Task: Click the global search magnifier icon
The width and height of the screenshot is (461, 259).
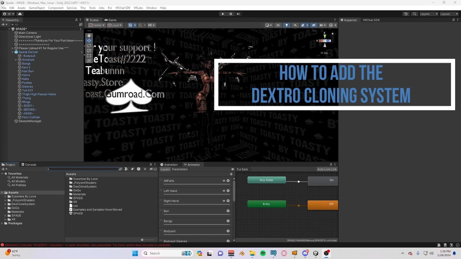Action: tap(415, 14)
